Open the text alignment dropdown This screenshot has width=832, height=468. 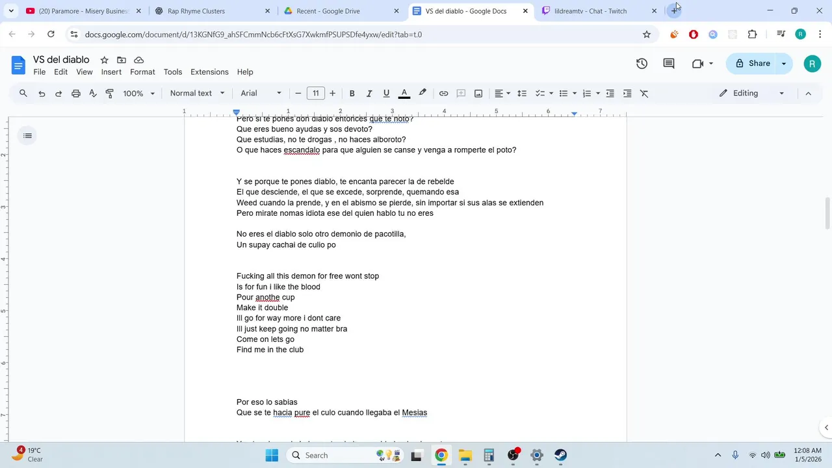pyautogui.click(x=502, y=94)
